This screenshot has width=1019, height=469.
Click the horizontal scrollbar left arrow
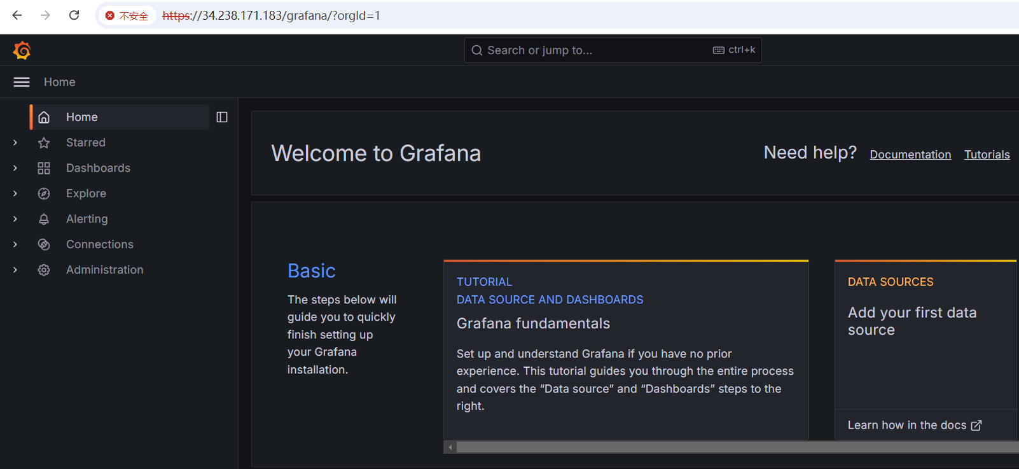450,447
